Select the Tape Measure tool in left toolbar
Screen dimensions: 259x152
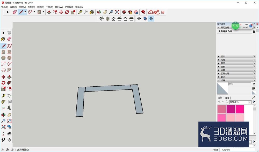3,96
